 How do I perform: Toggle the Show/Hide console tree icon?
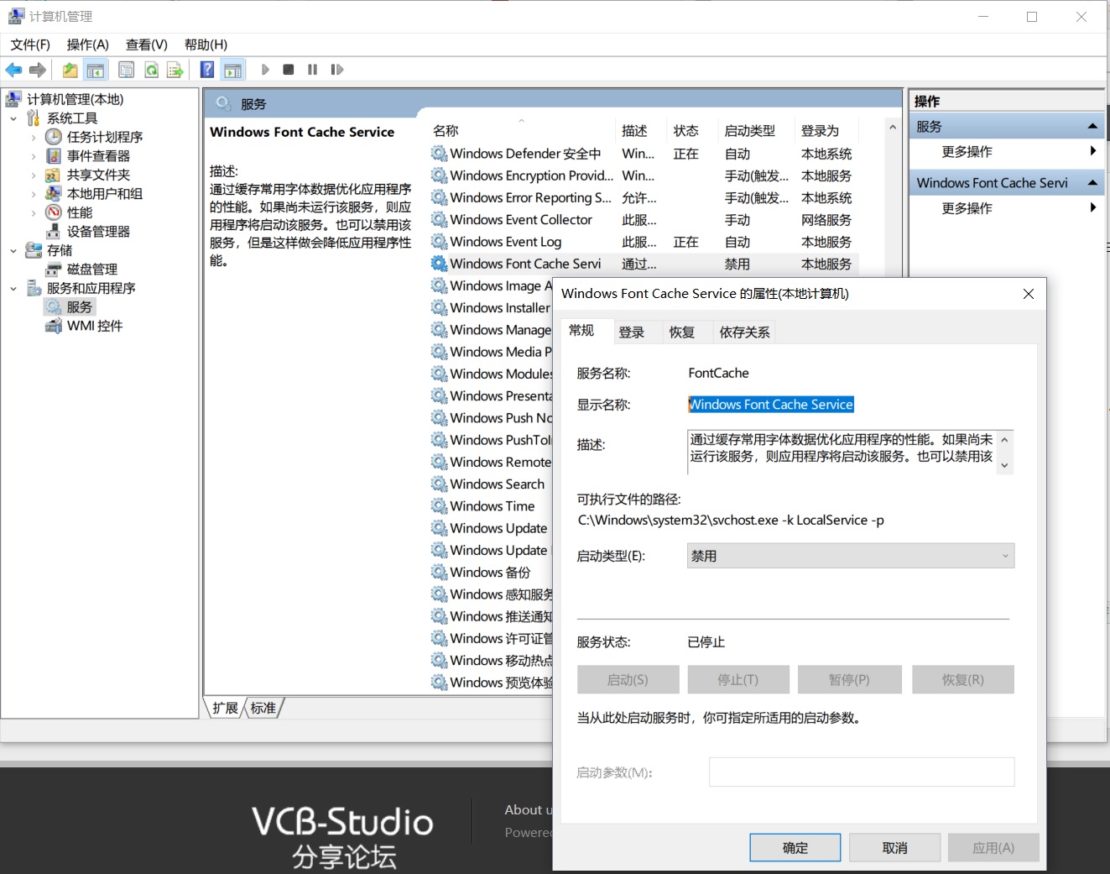click(x=96, y=70)
